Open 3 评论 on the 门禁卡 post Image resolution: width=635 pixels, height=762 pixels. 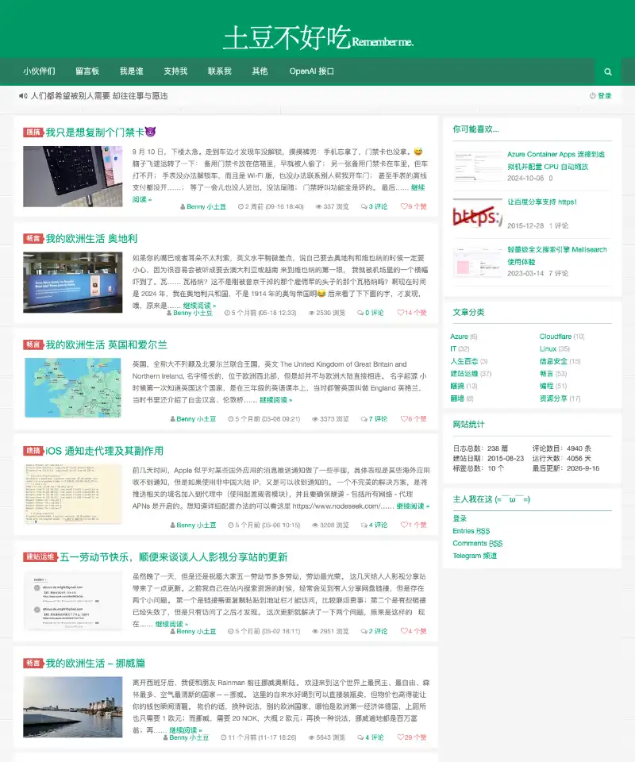374,206
